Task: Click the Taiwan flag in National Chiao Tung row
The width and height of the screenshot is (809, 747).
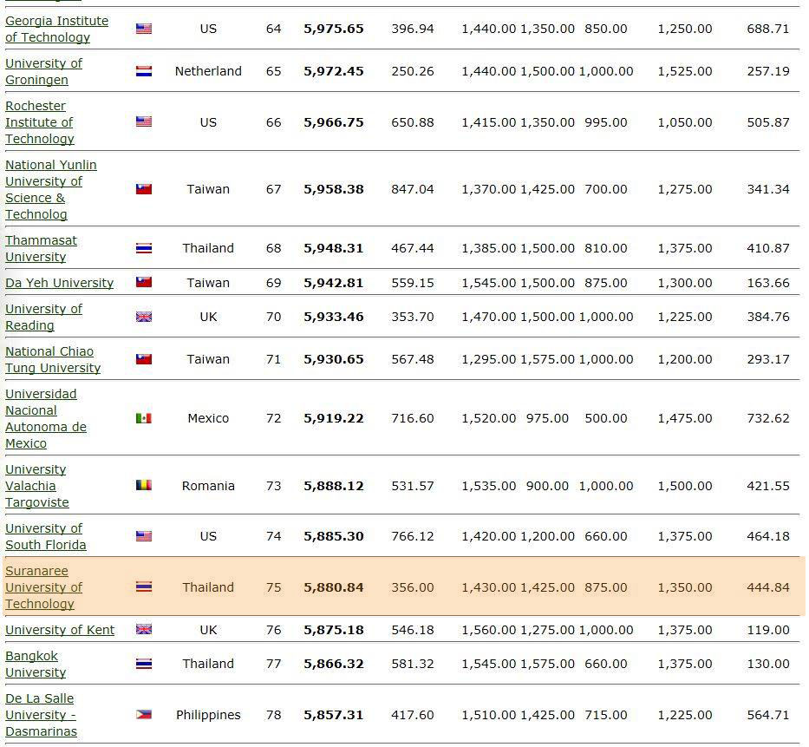Action: (x=144, y=359)
